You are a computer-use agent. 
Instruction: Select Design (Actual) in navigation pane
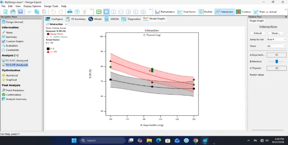pyautogui.click(x=13, y=22)
